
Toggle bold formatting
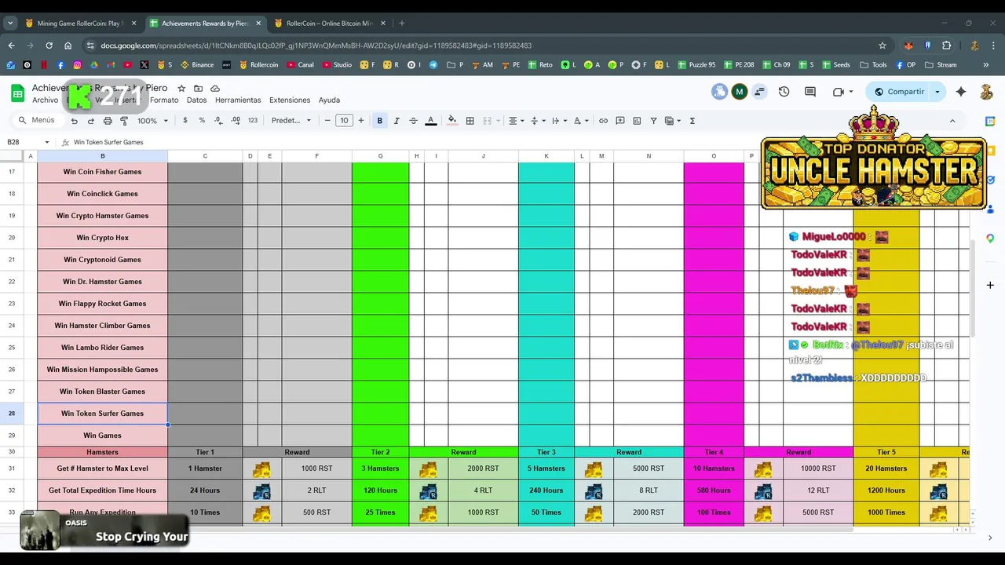pos(380,121)
